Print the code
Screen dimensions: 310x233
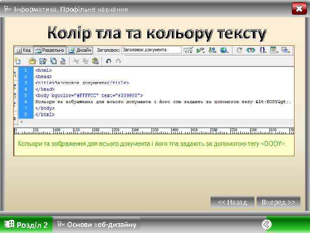63,61
